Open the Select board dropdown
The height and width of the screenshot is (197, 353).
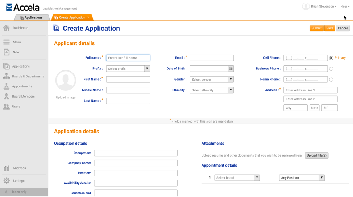(237, 178)
